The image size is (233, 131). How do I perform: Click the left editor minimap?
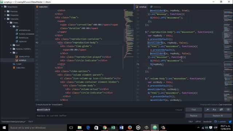129,34
